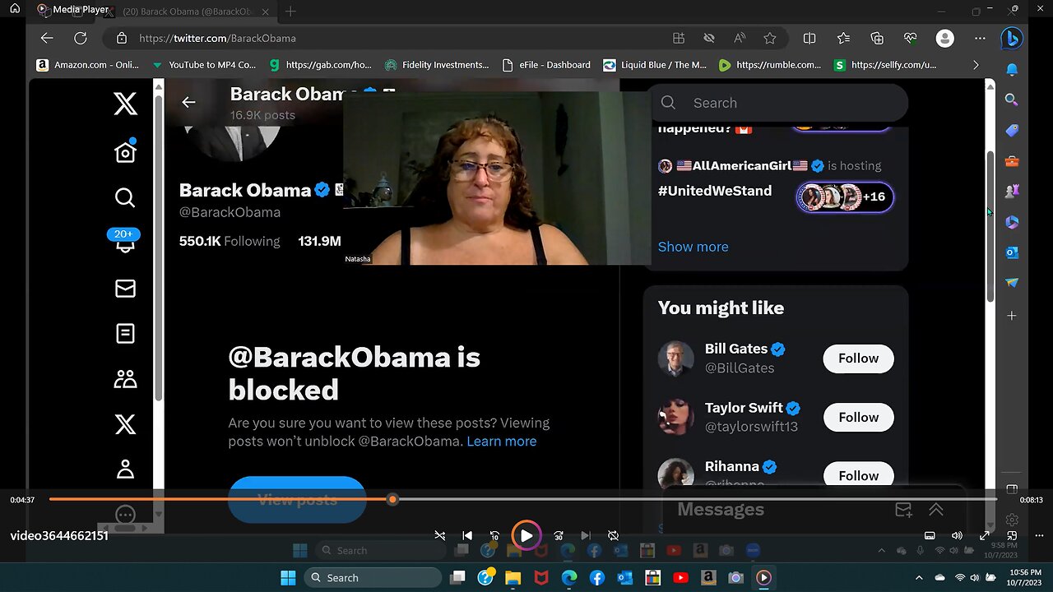The height and width of the screenshot is (592, 1053).
Task: Open the X Messages envelope icon
Action: click(125, 289)
